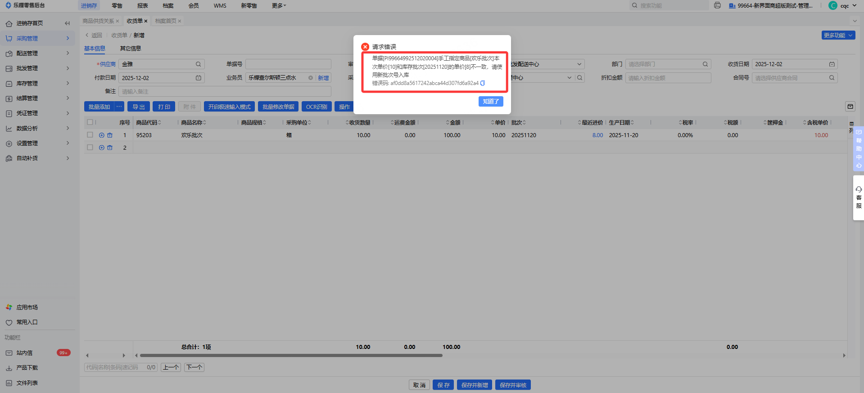Open the 更多 dropdown menu
This screenshot has width=864, height=393.
pyautogui.click(x=279, y=6)
